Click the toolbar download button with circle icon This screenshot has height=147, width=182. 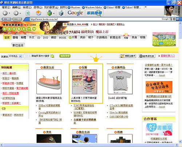click(147, 56)
